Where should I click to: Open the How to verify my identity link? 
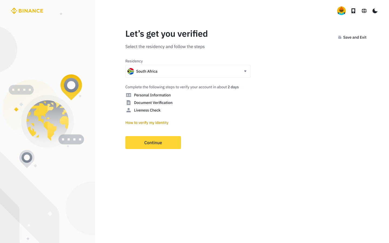(x=147, y=122)
